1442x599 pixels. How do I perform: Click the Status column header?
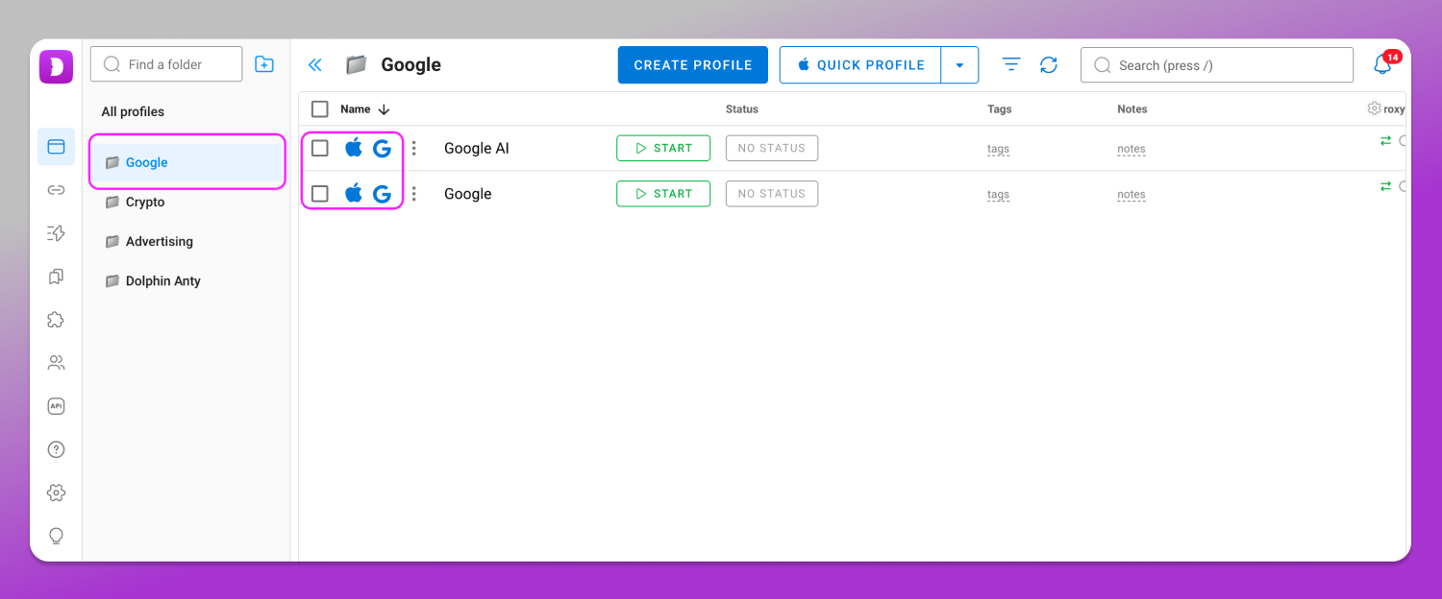742,109
